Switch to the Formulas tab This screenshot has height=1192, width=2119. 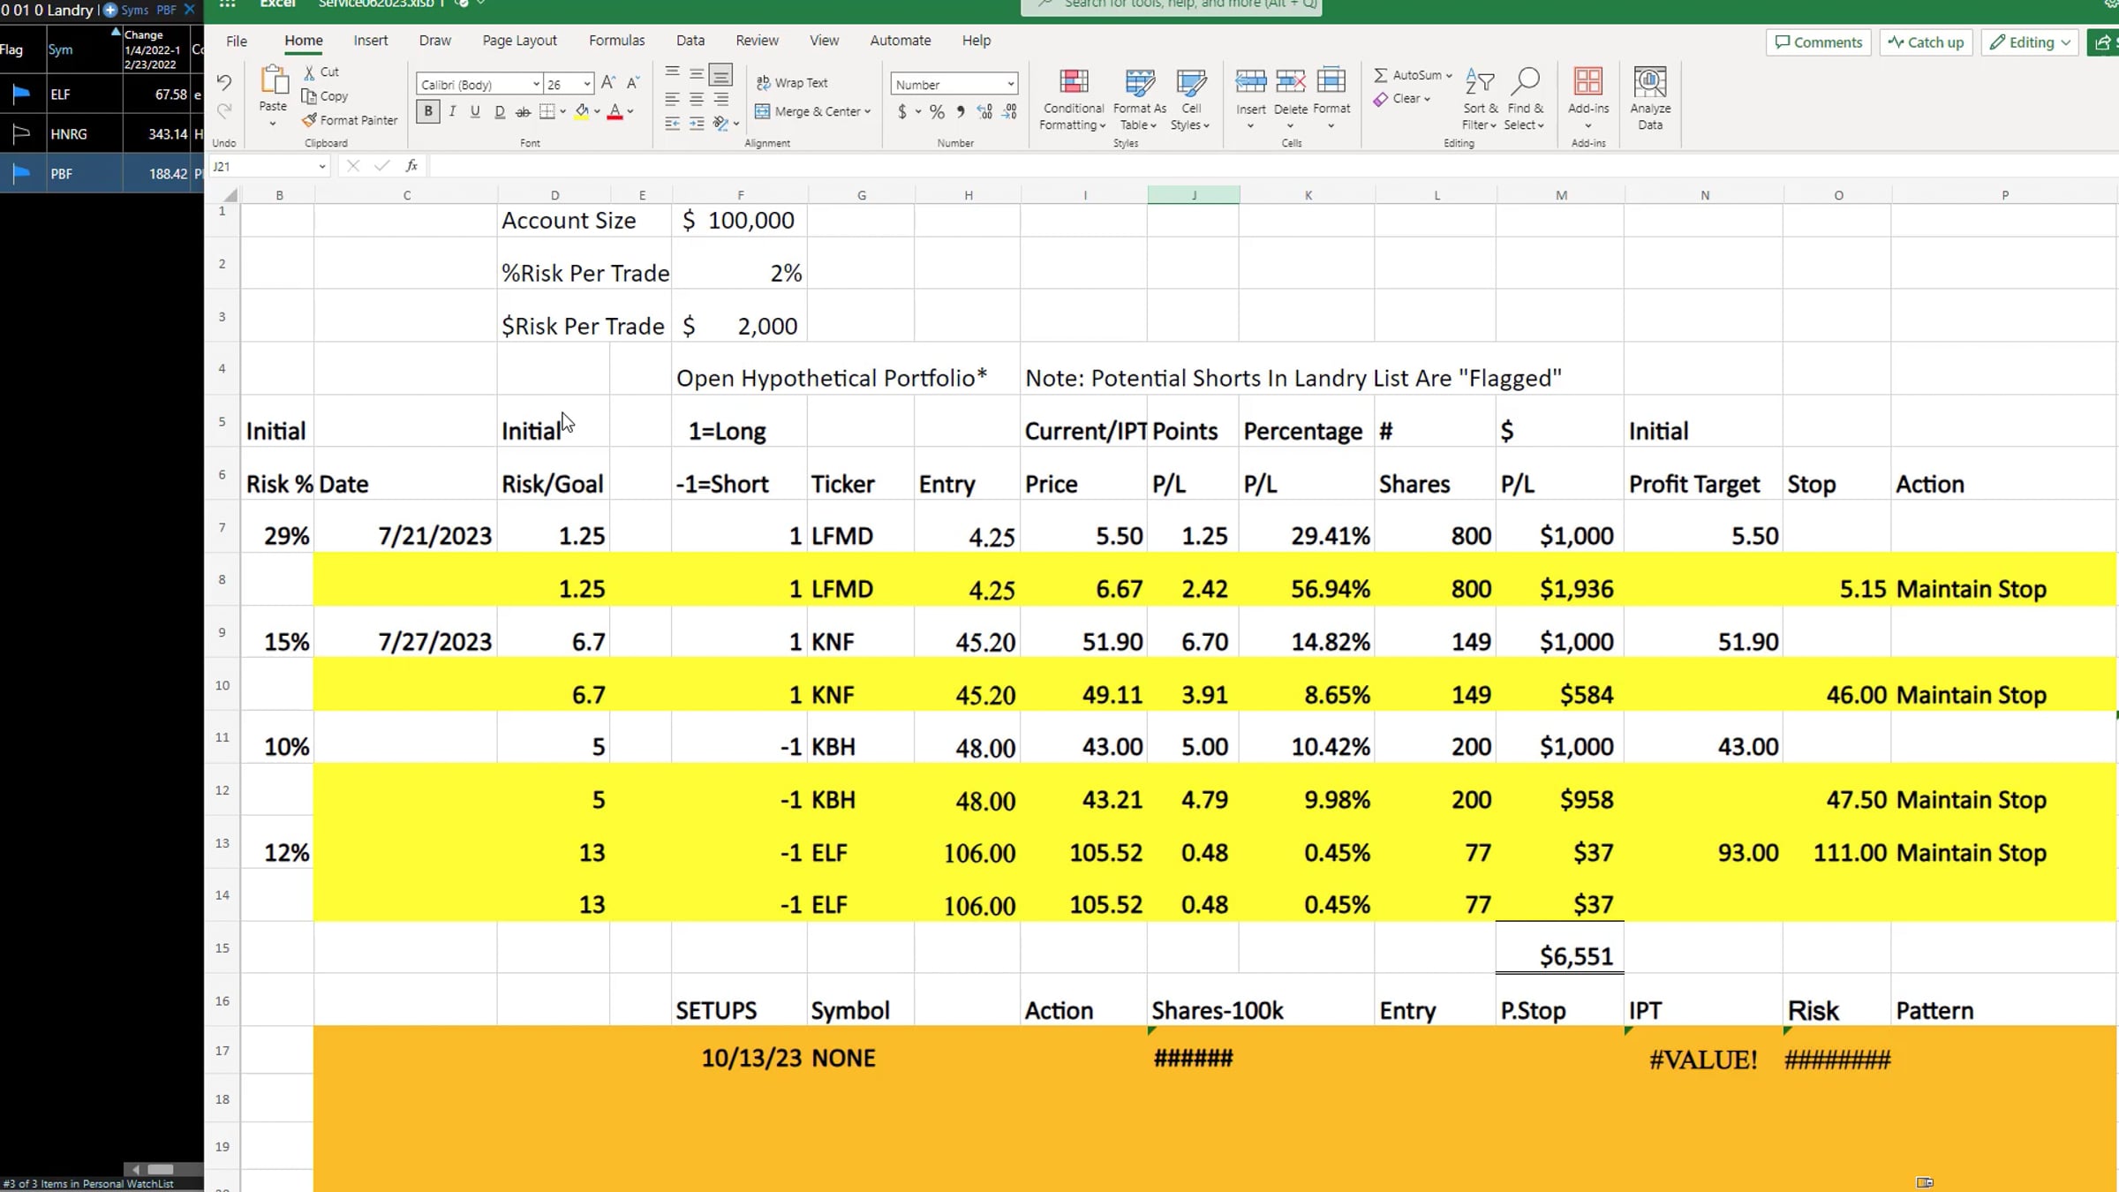pyautogui.click(x=616, y=41)
